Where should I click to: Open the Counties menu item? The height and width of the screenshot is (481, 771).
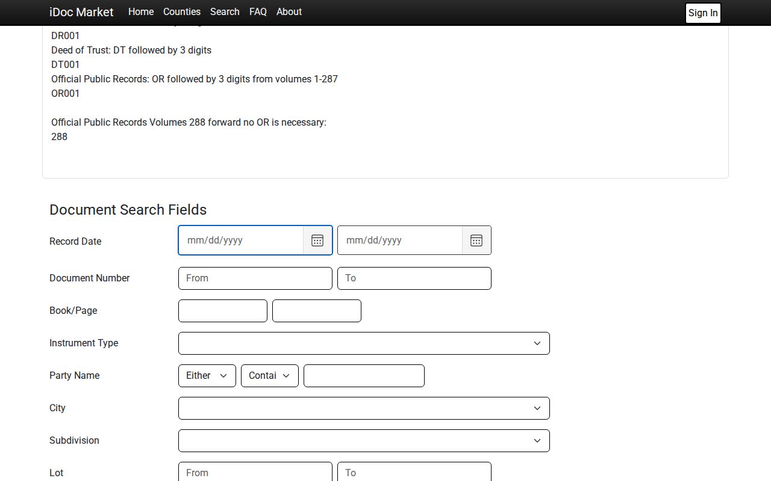click(182, 12)
